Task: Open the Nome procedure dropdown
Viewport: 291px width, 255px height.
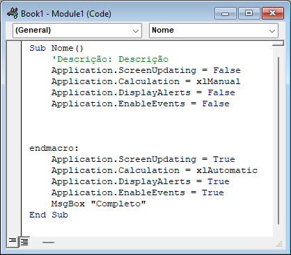Action: coord(214,31)
